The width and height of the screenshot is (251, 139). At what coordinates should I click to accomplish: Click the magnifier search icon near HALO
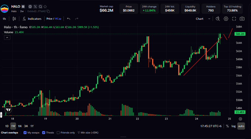coord(40,7)
